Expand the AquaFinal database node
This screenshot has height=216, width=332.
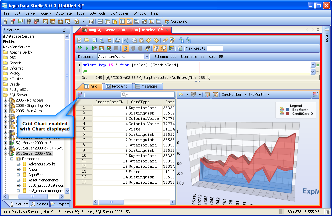(x=18, y=175)
